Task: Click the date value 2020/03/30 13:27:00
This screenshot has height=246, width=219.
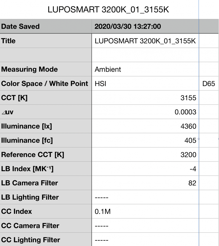Action: click(128, 27)
